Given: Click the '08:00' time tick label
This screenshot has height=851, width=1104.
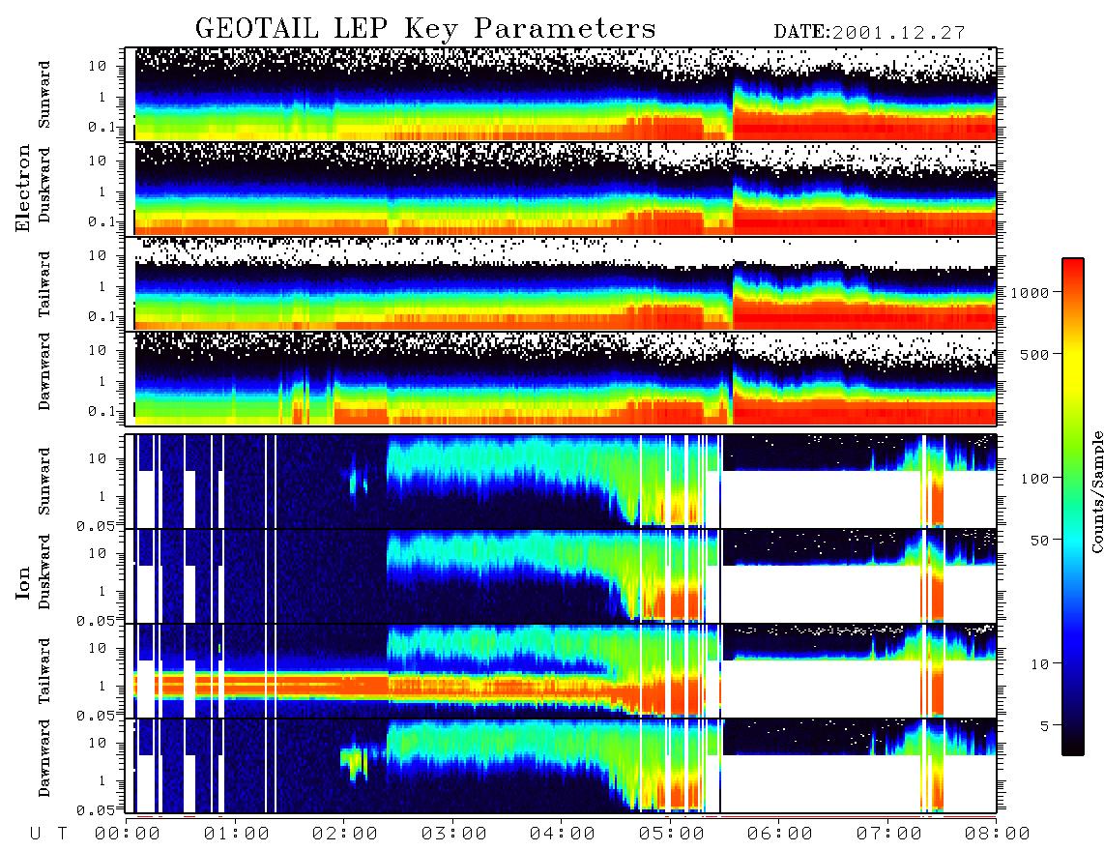Looking at the screenshot, I should click(998, 835).
